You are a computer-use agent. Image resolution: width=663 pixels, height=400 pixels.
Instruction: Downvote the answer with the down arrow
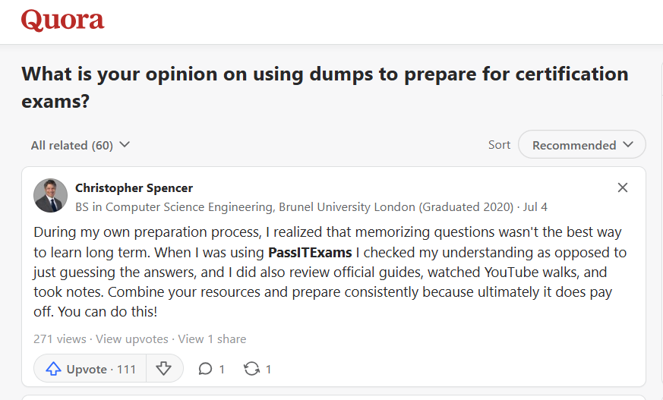[x=163, y=369]
